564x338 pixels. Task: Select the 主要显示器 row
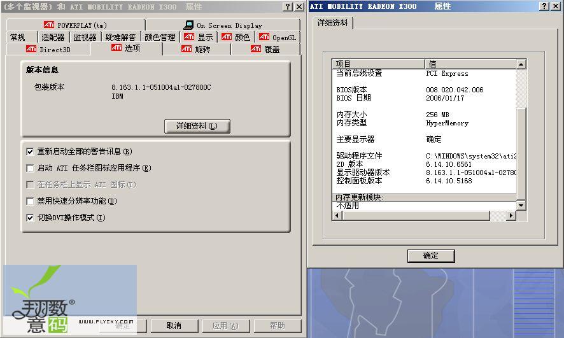click(x=425, y=139)
